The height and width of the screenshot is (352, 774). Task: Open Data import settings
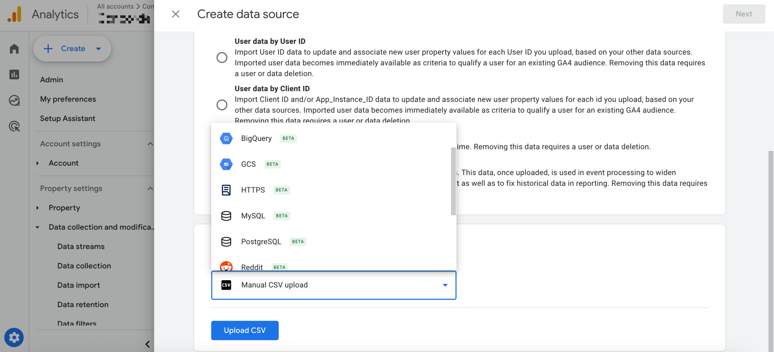79,286
